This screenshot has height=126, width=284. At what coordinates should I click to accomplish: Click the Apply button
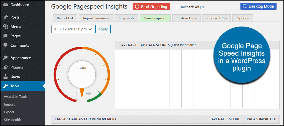(103, 29)
